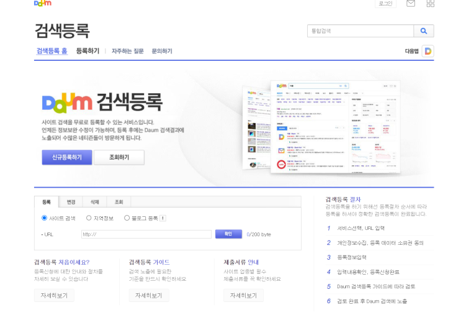The image size is (461, 315).
Task: Click the 제출서류 안내 heading
Action: (x=241, y=262)
